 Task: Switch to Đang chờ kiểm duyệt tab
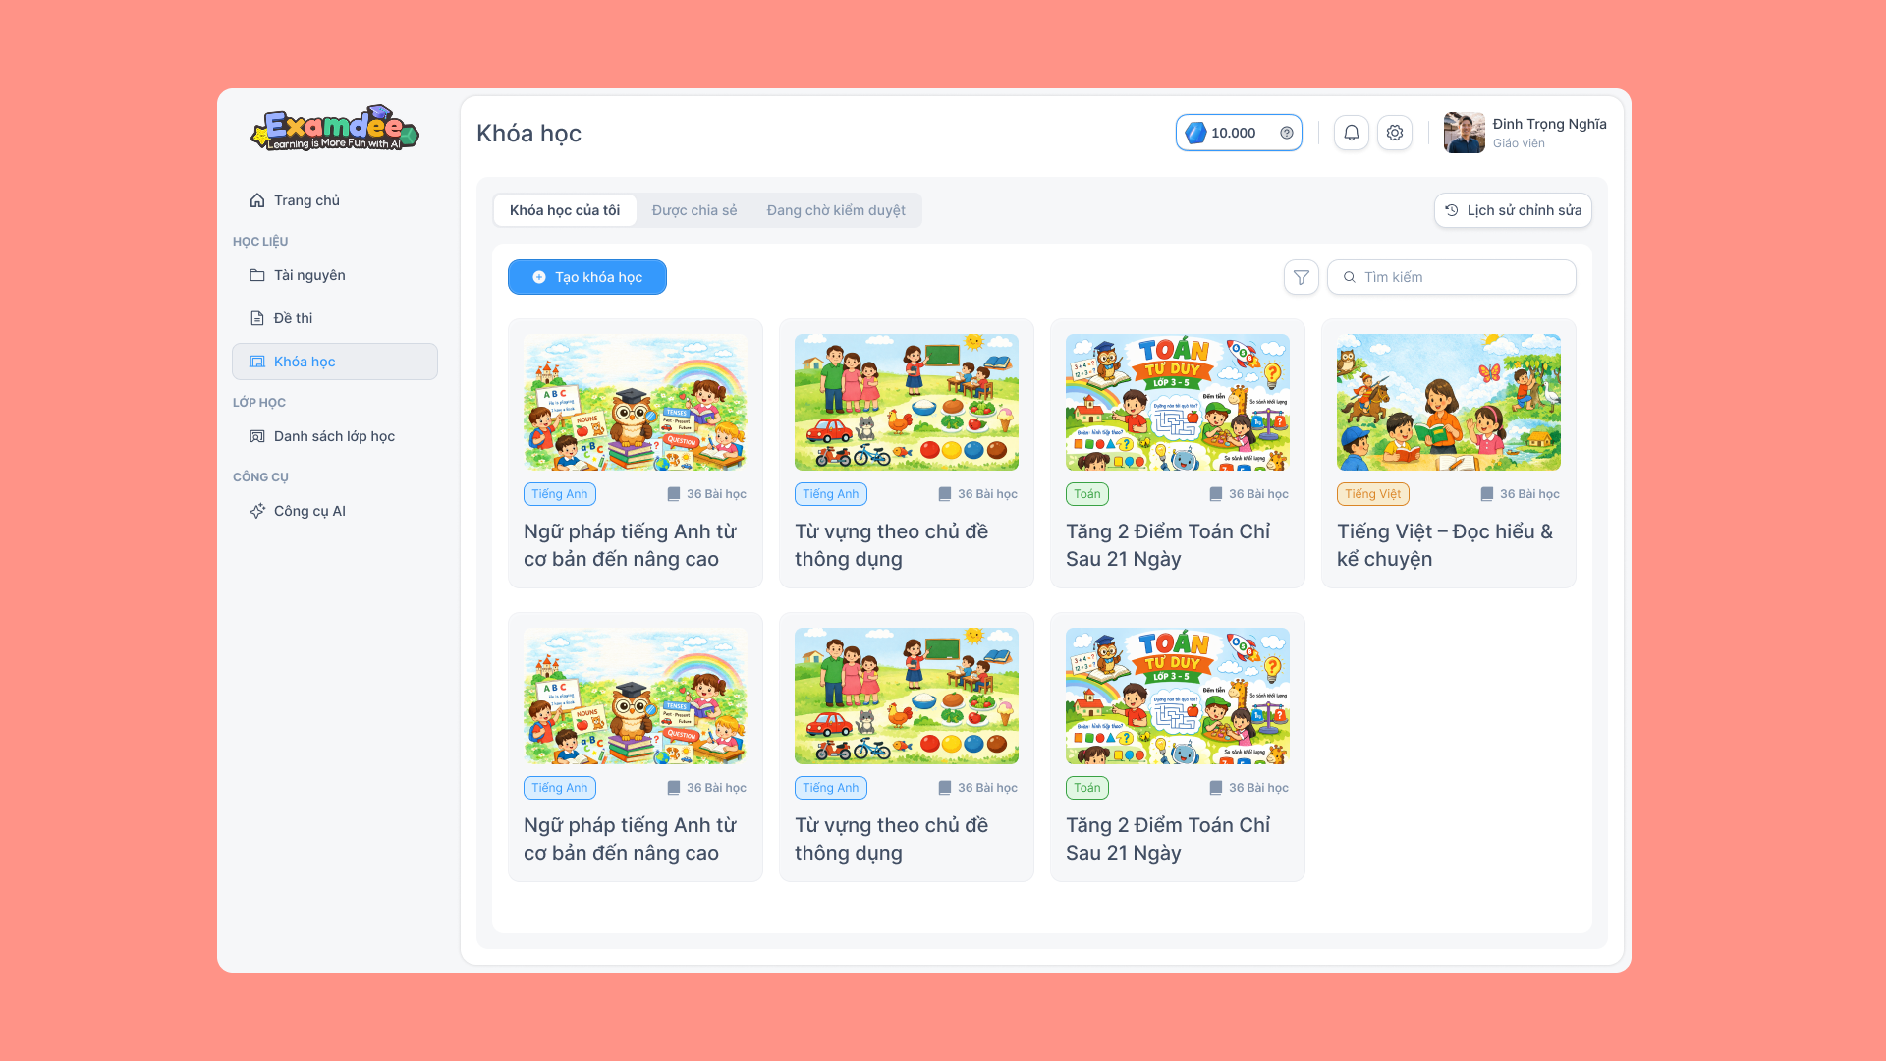click(836, 210)
